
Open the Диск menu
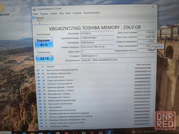[x=68, y=13]
